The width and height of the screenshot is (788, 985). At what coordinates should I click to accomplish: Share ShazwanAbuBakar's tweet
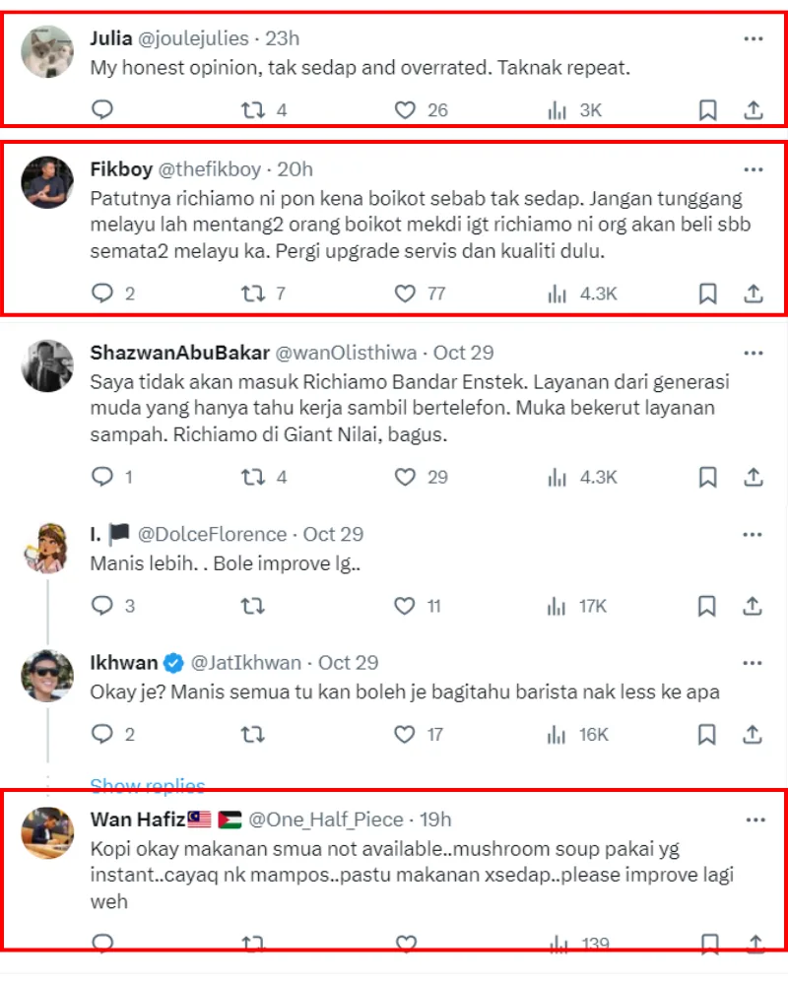(753, 477)
